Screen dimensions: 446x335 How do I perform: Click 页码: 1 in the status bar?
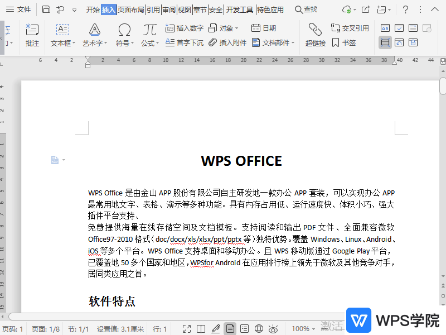pos(12,329)
